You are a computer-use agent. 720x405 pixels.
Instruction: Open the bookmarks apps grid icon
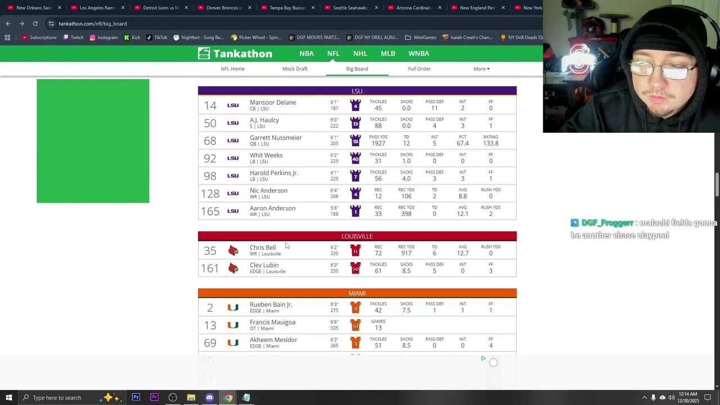7,38
